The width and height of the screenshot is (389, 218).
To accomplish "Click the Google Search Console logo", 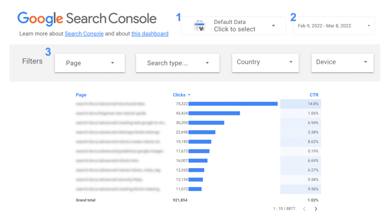I will tap(87, 19).
